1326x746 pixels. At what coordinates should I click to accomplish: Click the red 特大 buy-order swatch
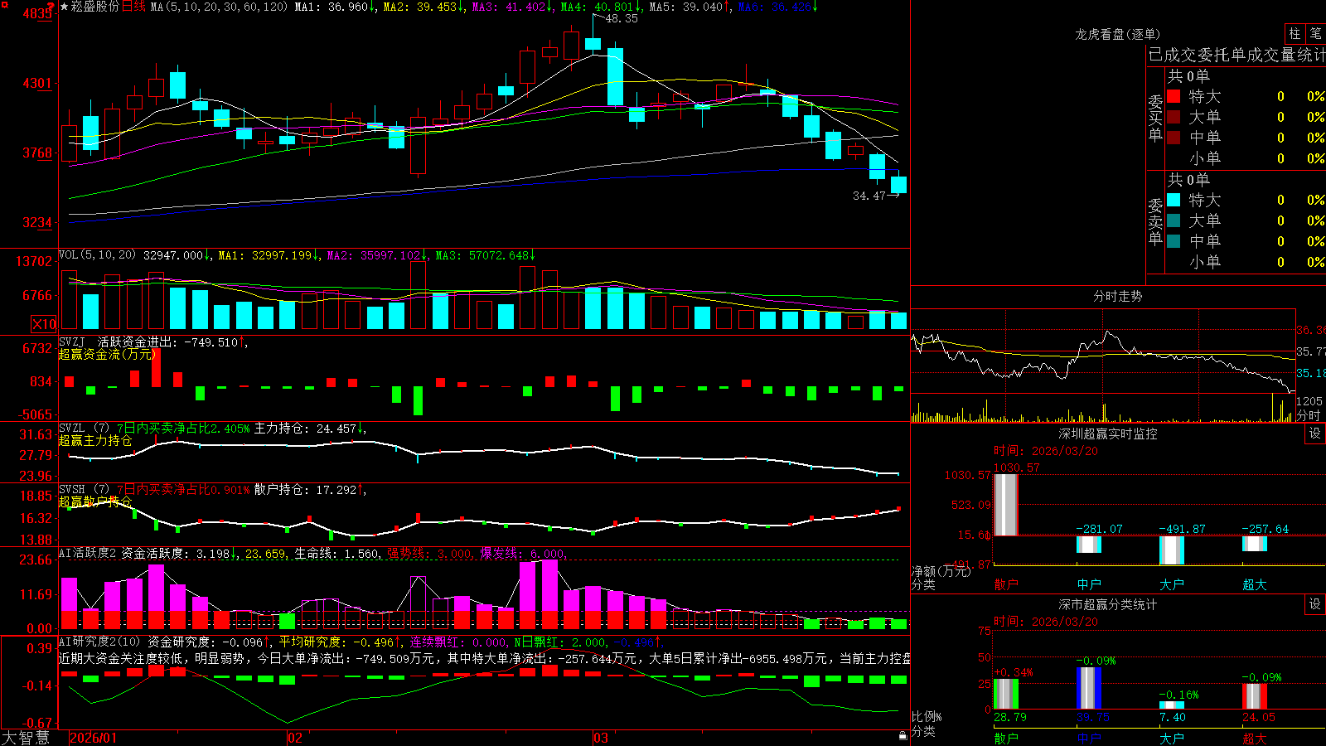[1174, 96]
